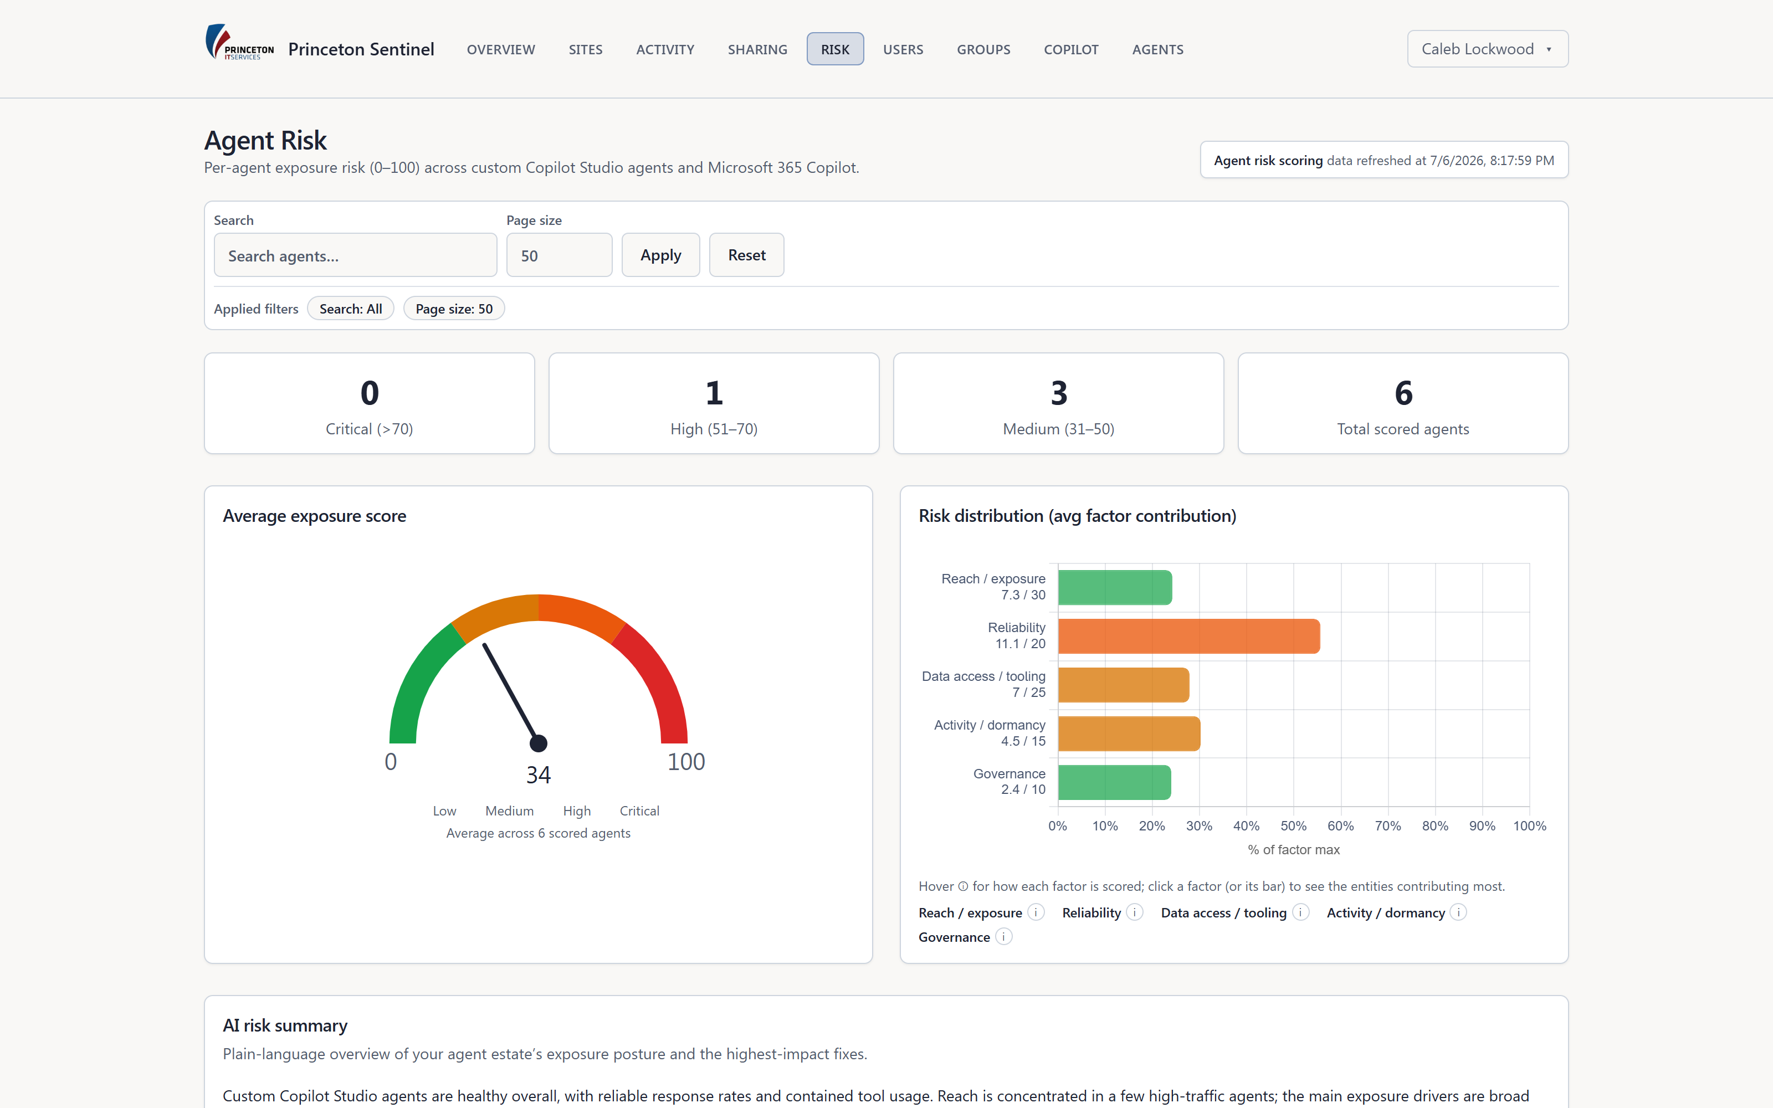Switch to the Agents tab
The image size is (1773, 1108).
pyautogui.click(x=1157, y=49)
